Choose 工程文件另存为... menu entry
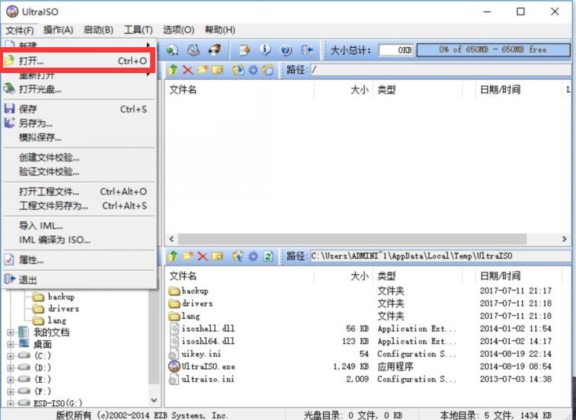Screen dimensions: 576x420 point(79,205)
